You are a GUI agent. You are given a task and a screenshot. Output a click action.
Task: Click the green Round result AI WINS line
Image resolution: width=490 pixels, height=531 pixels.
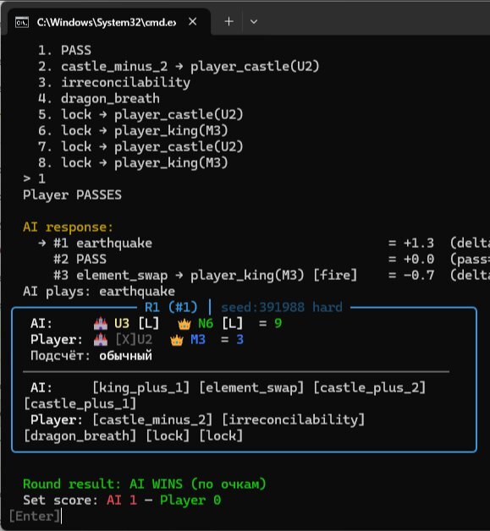[145, 484]
